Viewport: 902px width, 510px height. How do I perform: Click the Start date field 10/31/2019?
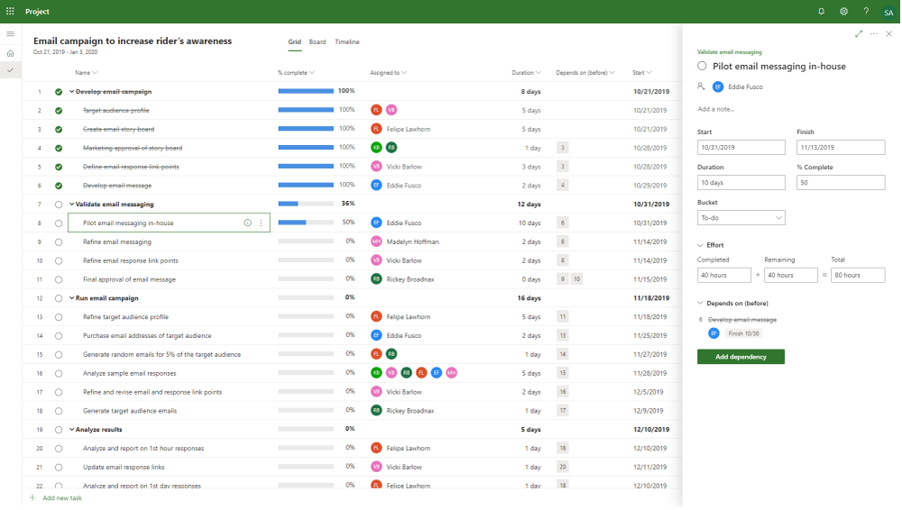741,148
